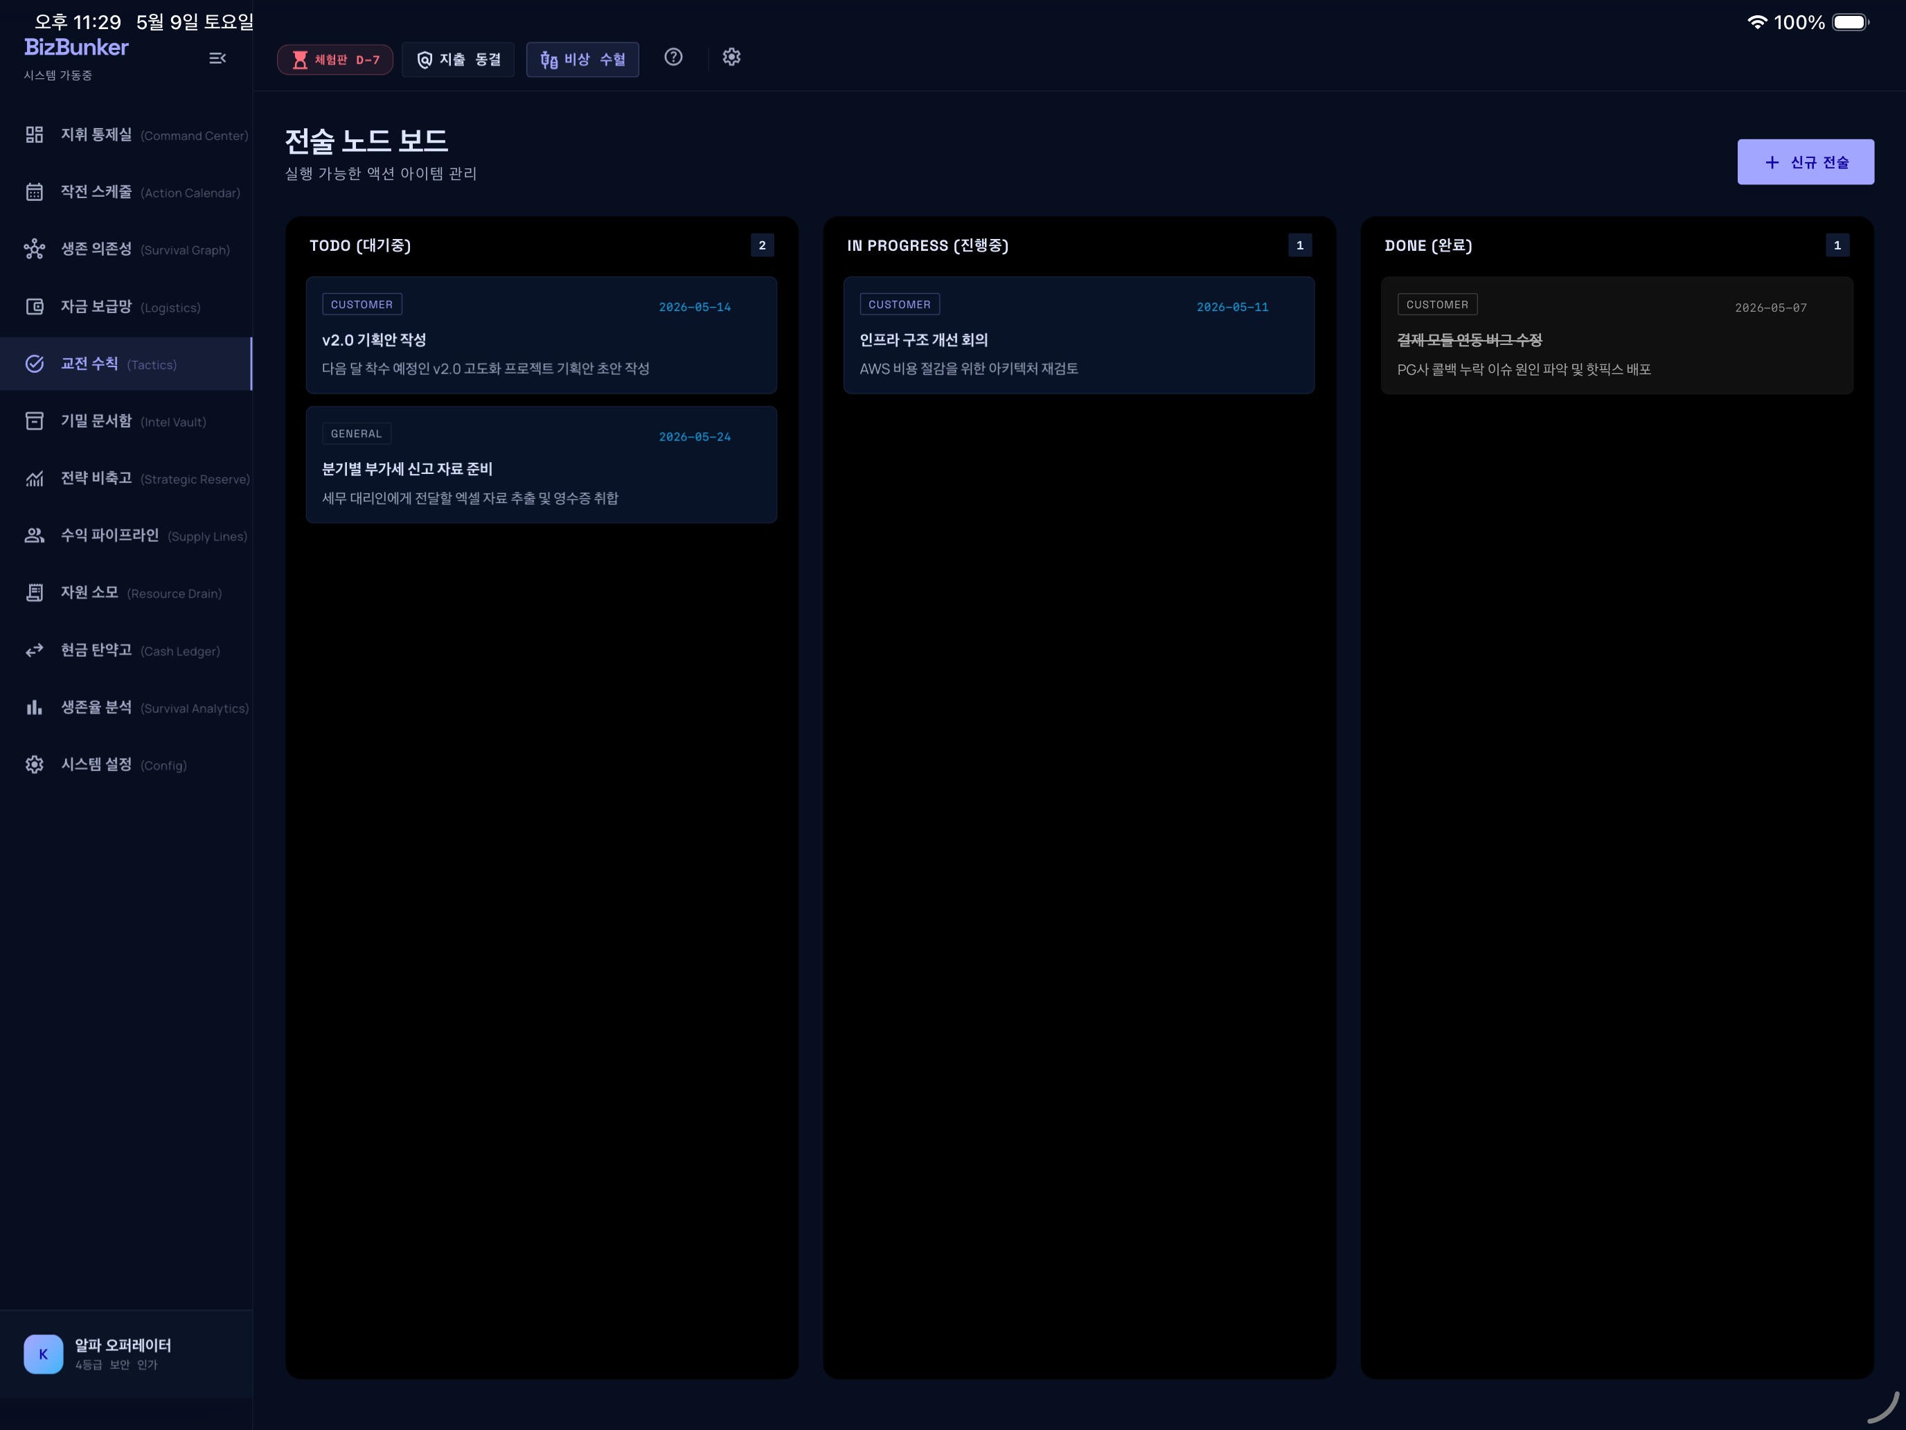Click the hourglass icon on trial badge
1906x1430 pixels.
[x=300, y=60]
